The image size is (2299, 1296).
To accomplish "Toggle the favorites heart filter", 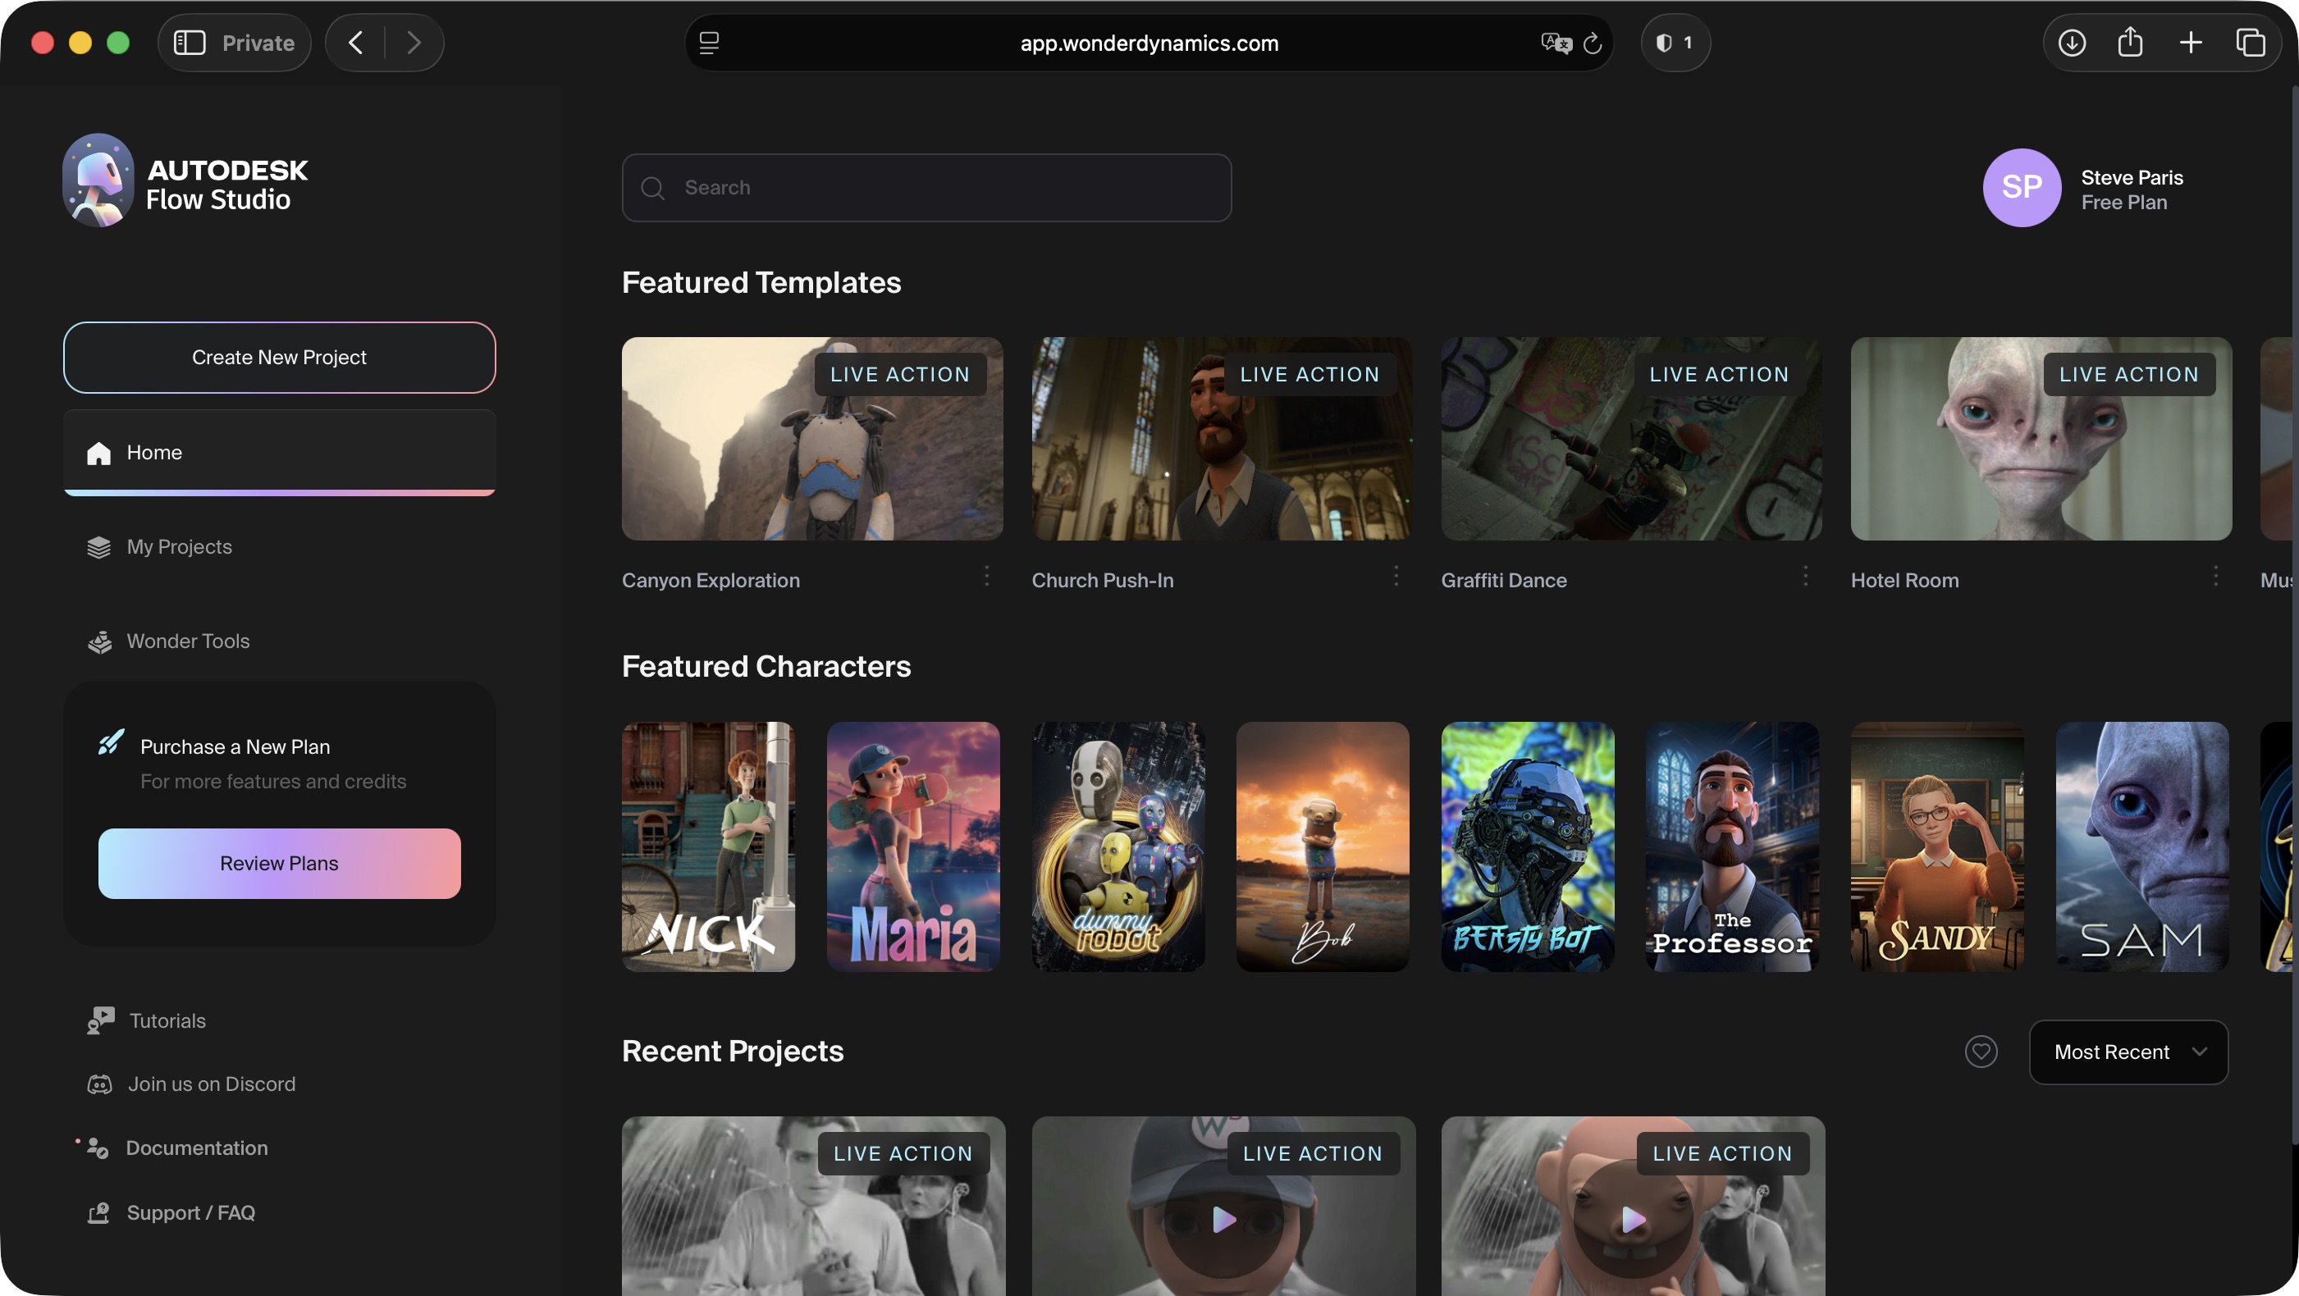I will [x=1981, y=1052].
